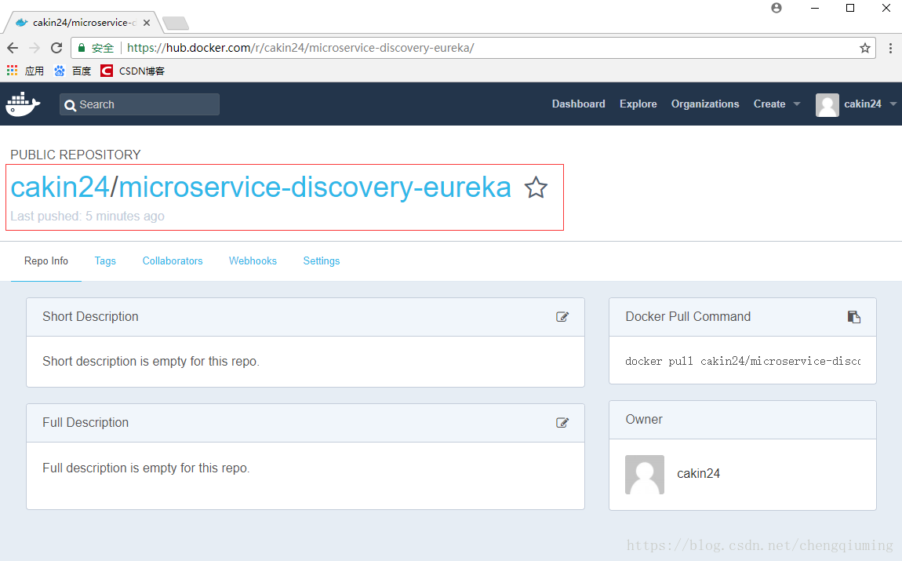Click the microservice-discovery-eureka title link
The height and width of the screenshot is (561, 902).
(x=315, y=188)
